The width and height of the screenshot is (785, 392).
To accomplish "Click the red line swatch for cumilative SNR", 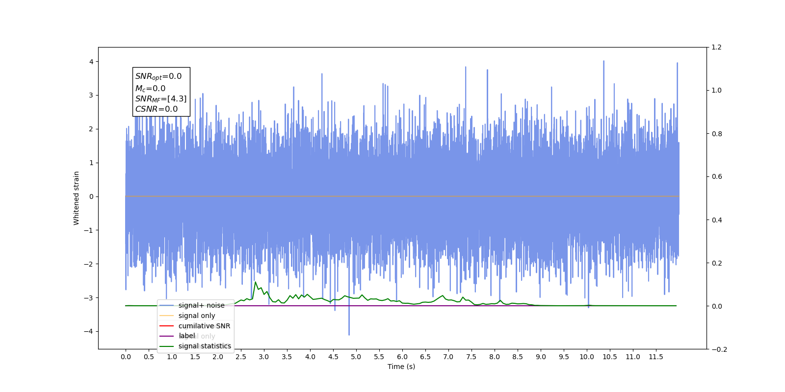I will (167, 326).
